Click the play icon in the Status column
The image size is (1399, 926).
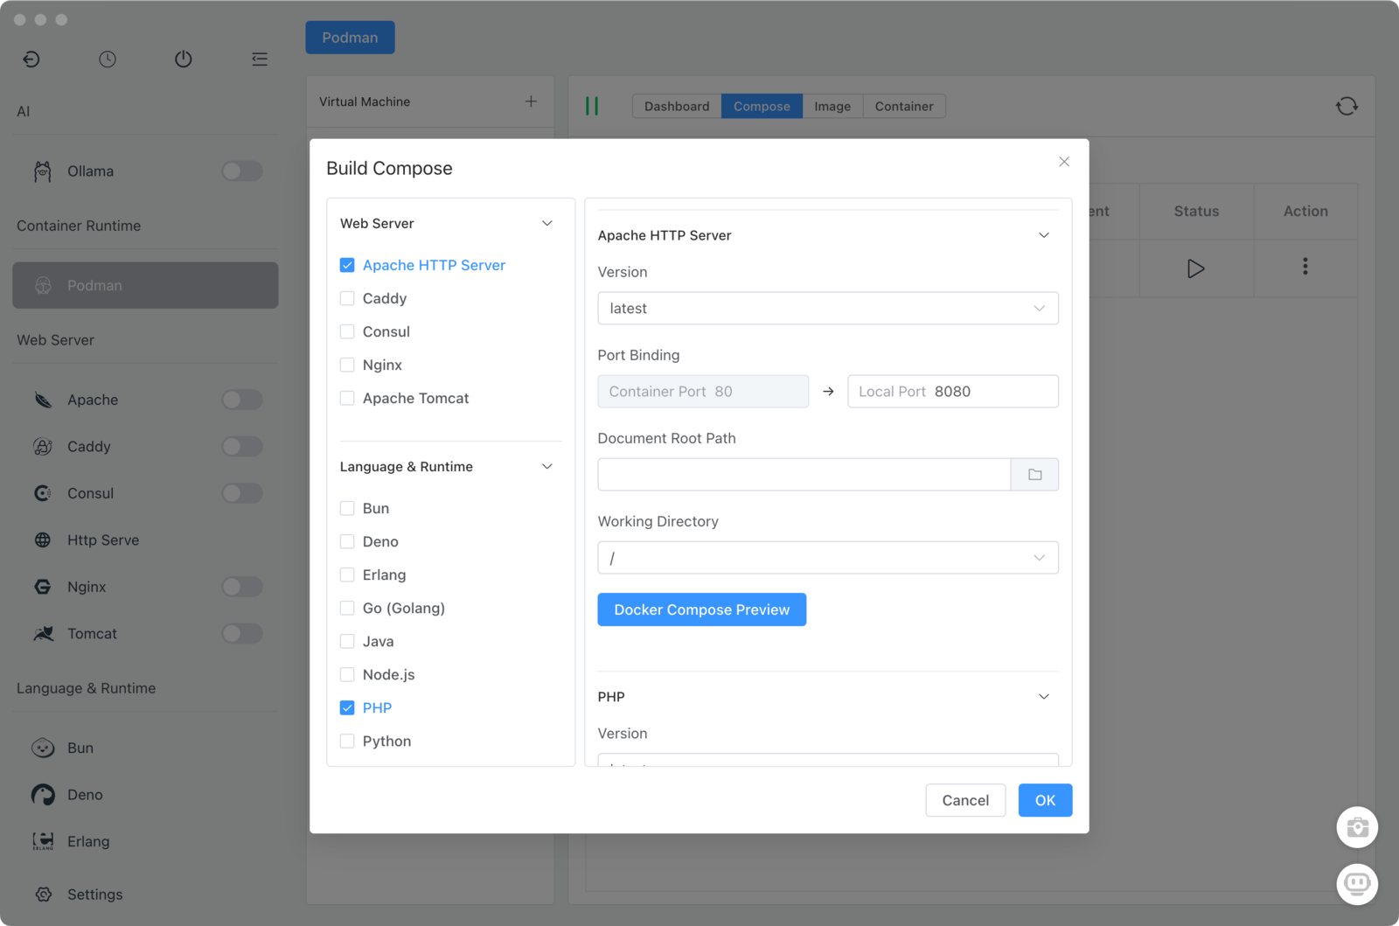click(1195, 268)
